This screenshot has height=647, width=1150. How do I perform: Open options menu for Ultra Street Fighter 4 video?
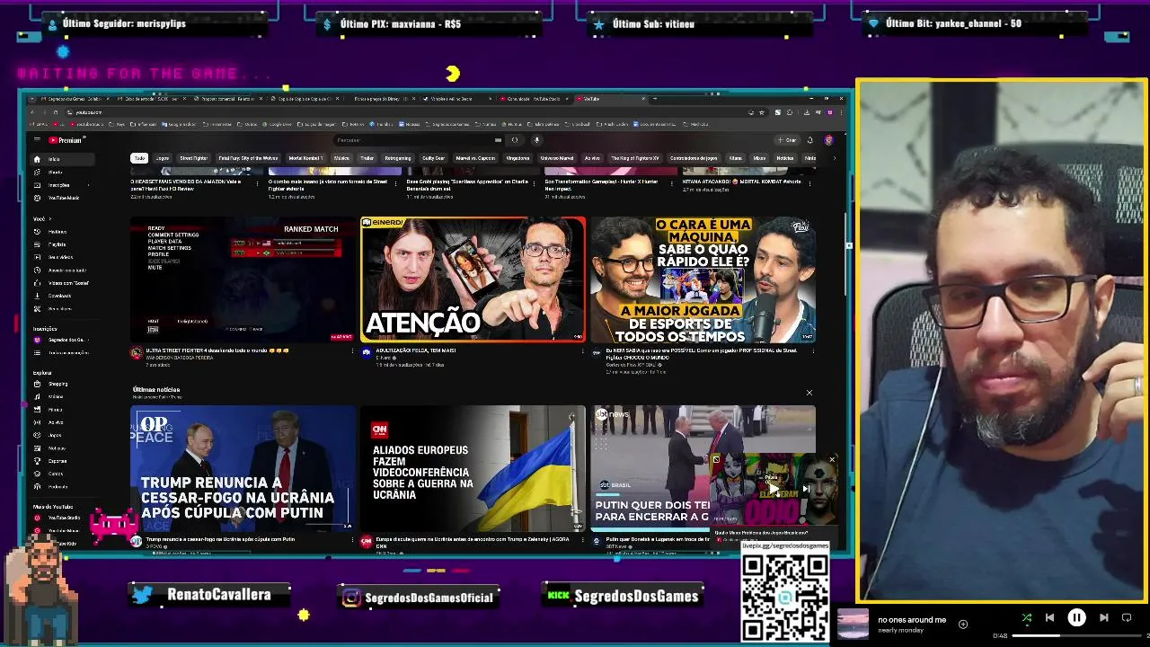[352, 351]
